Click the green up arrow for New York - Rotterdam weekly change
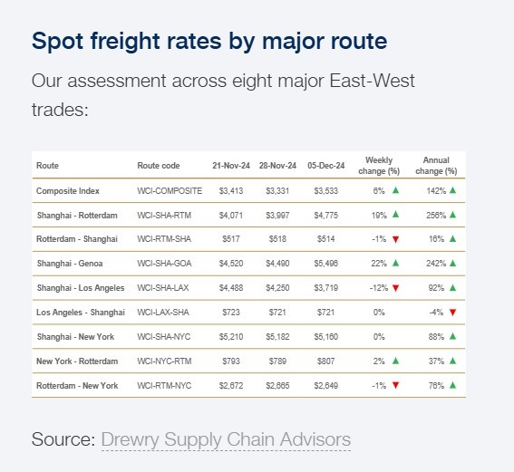Image resolution: width=514 pixels, height=472 pixels. tap(395, 361)
